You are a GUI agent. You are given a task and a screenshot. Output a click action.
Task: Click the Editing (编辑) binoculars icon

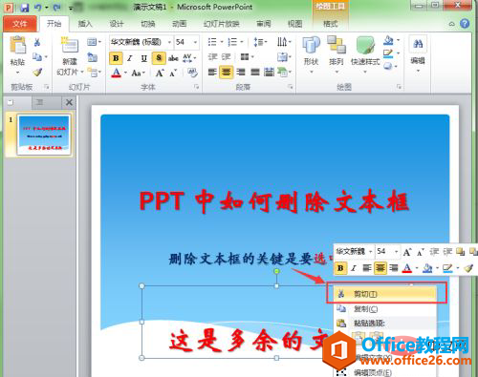click(x=418, y=44)
